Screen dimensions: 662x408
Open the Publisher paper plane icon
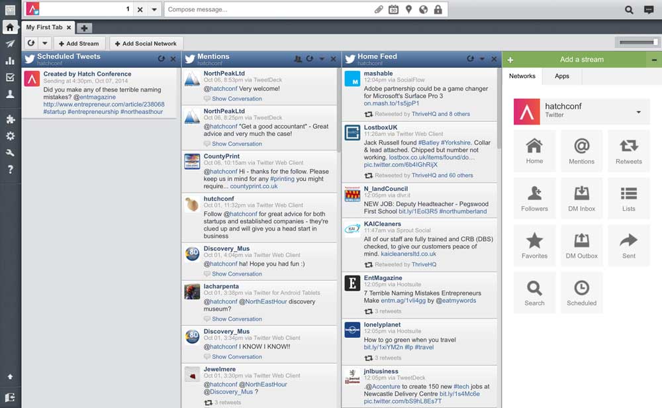tap(10, 44)
